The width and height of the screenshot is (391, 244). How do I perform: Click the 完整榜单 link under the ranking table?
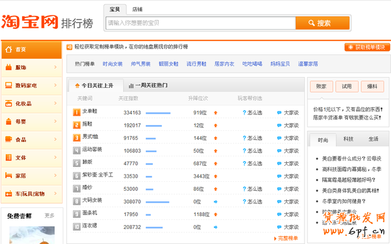click(286, 238)
